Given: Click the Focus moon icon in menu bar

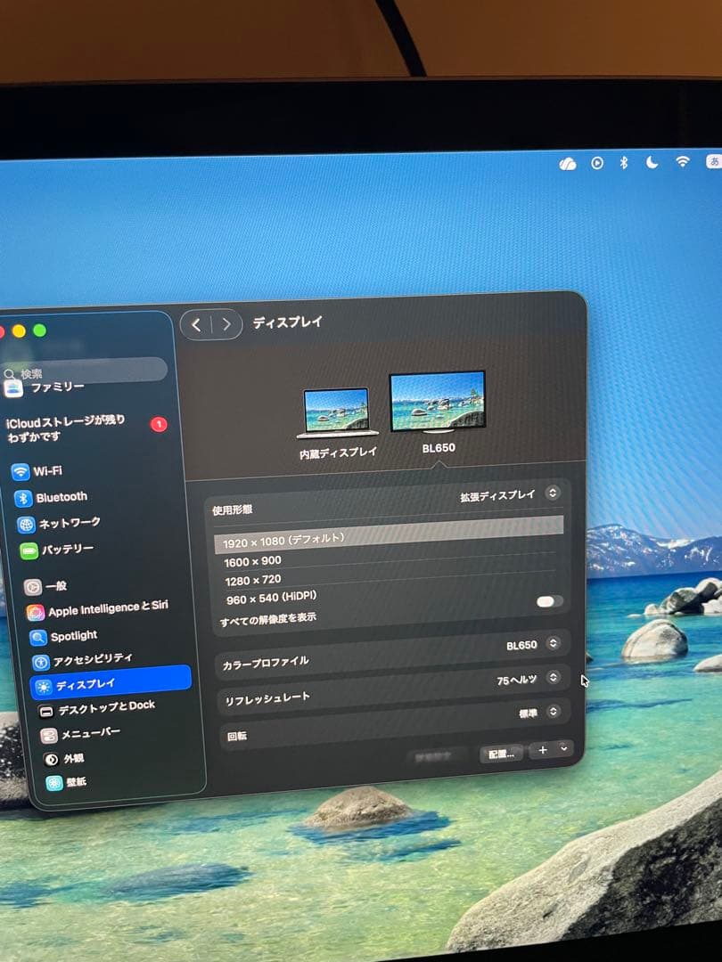Looking at the screenshot, I should pyautogui.click(x=652, y=162).
